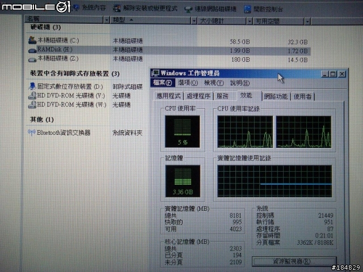
Task: Click 開啟控制台 toolbar text
Action: [268, 10]
